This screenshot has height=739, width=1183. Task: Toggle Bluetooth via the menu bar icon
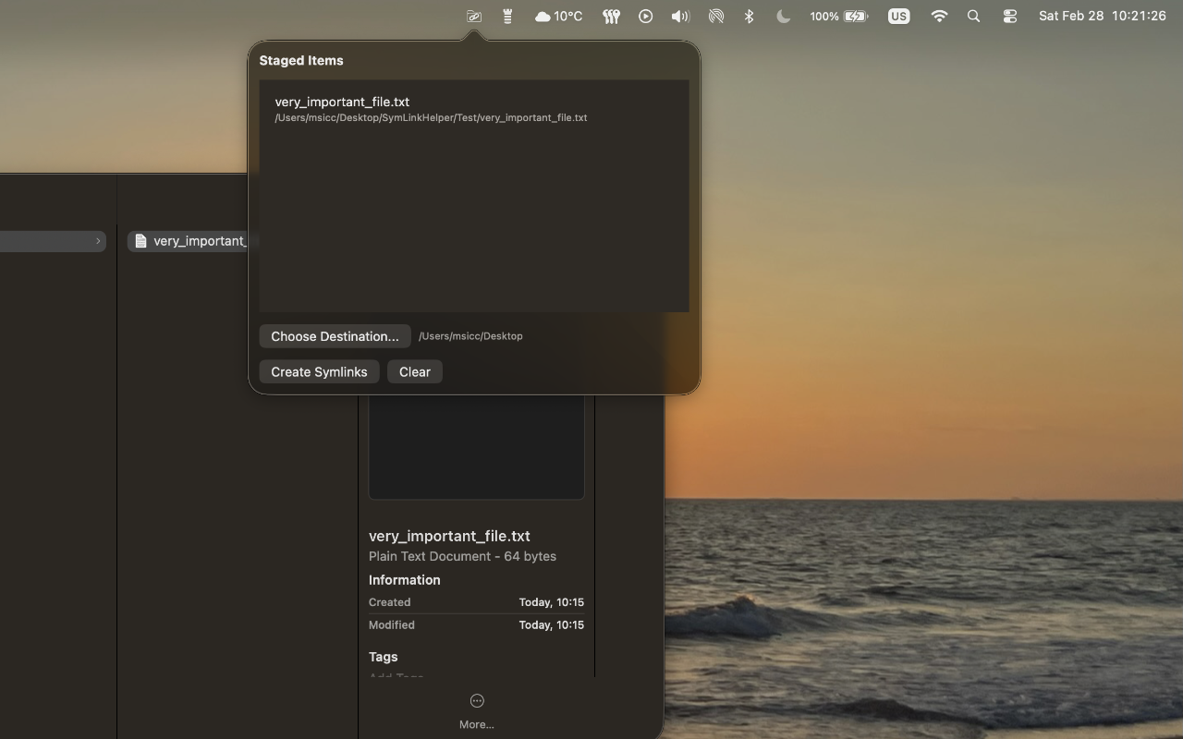[x=748, y=16]
